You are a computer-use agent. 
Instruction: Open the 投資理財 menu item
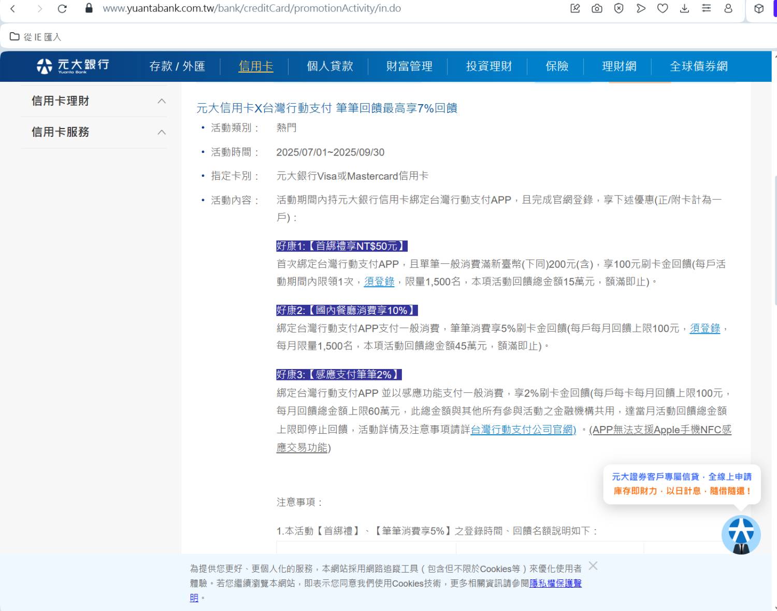tap(489, 66)
